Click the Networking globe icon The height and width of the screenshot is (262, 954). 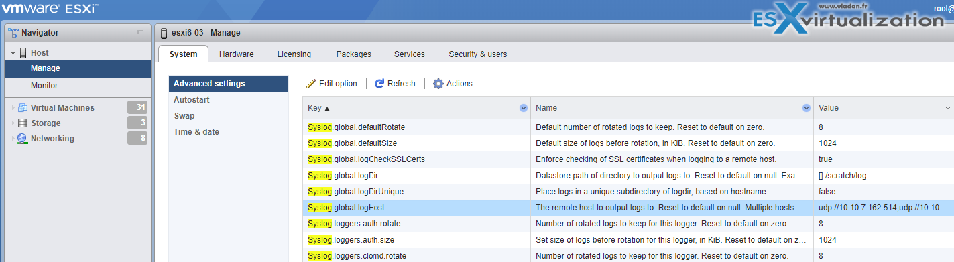pos(23,139)
